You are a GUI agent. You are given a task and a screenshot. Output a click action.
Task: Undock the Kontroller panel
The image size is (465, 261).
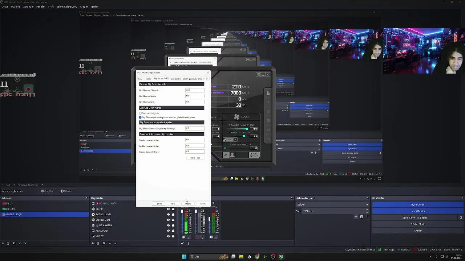462,198
